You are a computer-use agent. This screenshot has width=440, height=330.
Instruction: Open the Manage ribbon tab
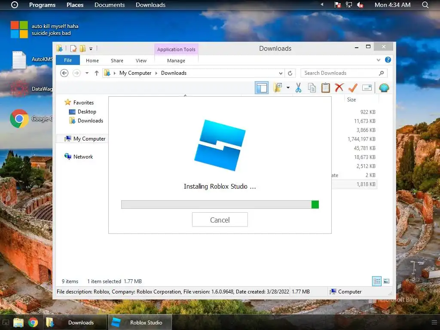176,60
